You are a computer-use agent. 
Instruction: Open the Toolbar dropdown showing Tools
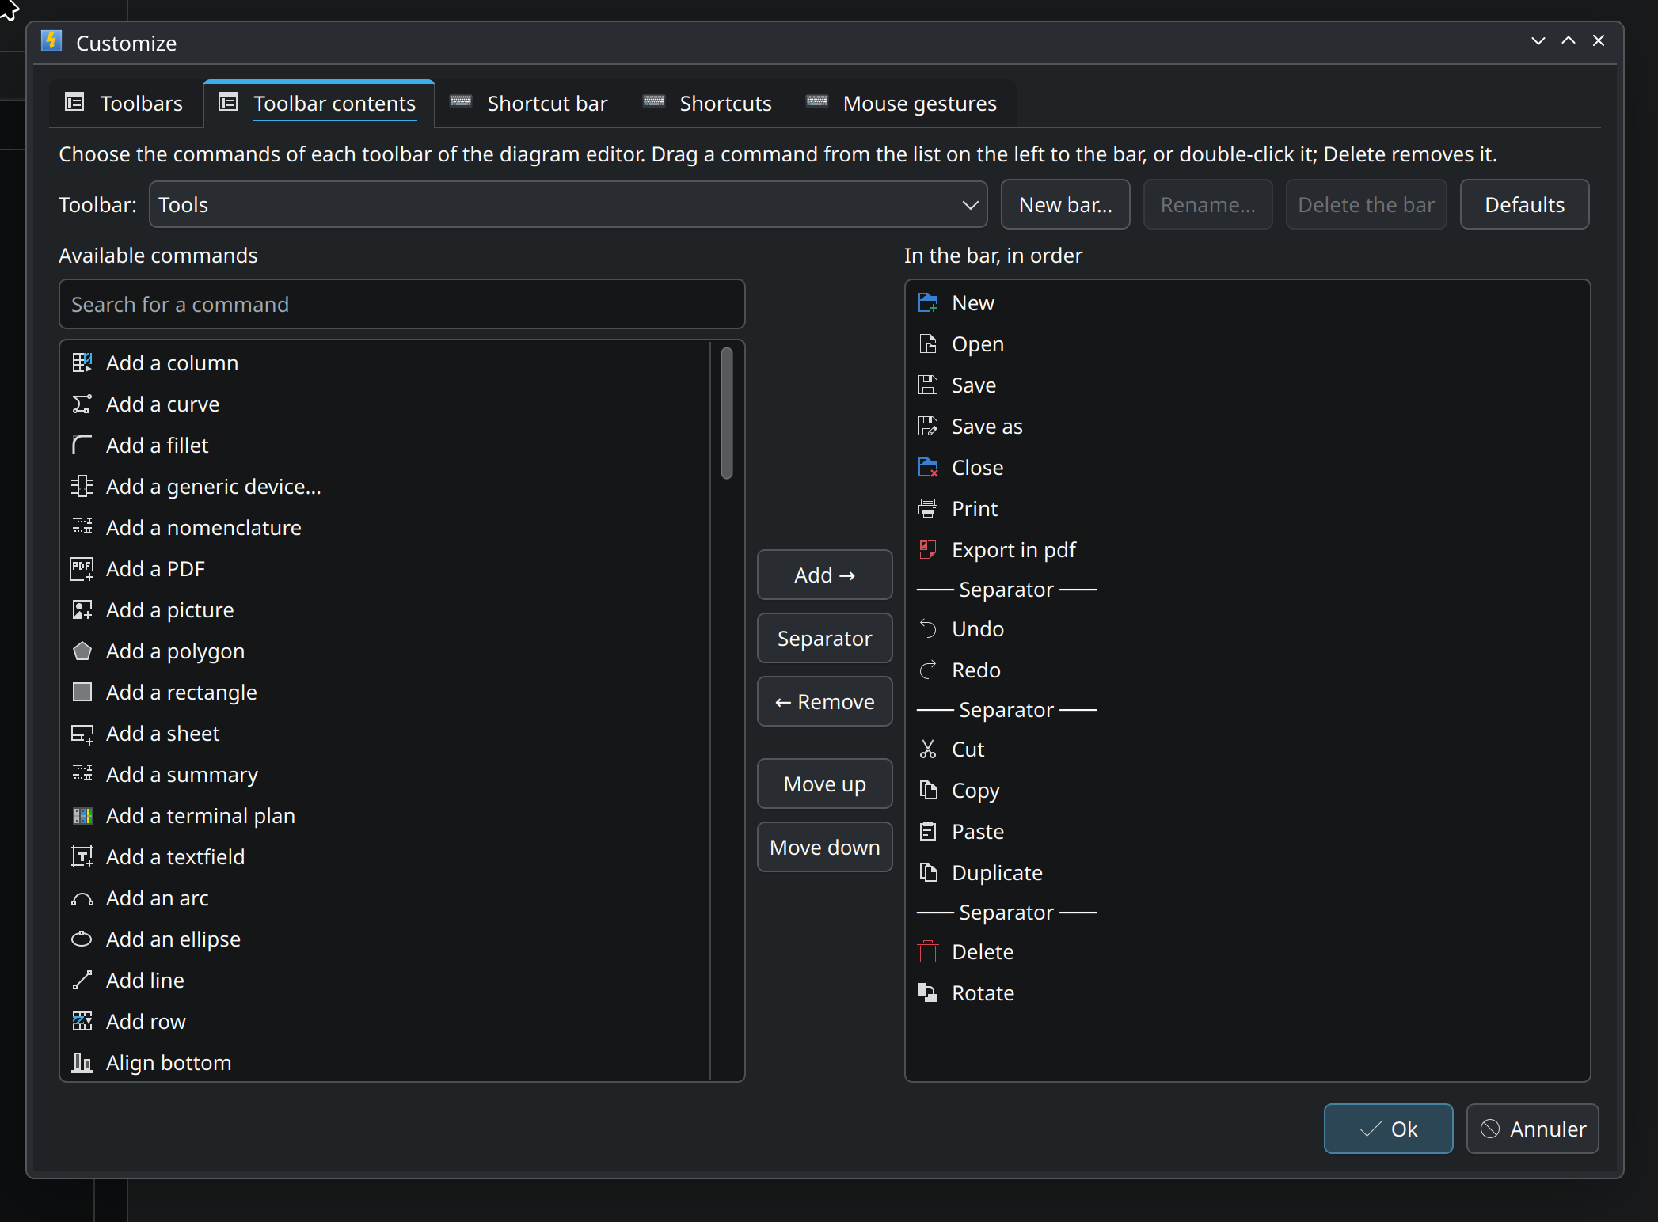[568, 205]
